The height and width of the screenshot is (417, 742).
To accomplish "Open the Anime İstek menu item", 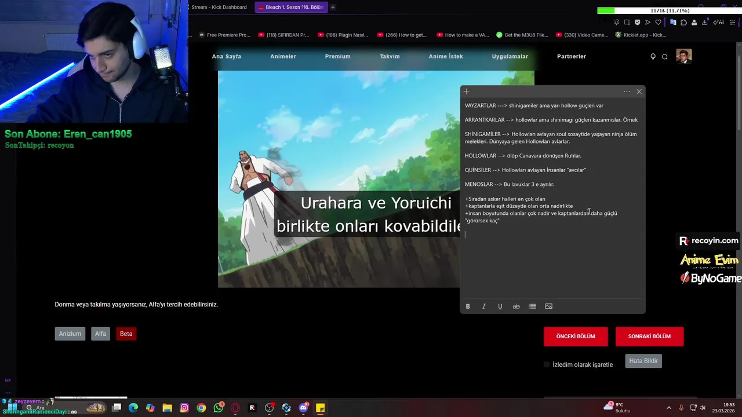I will pos(446,56).
